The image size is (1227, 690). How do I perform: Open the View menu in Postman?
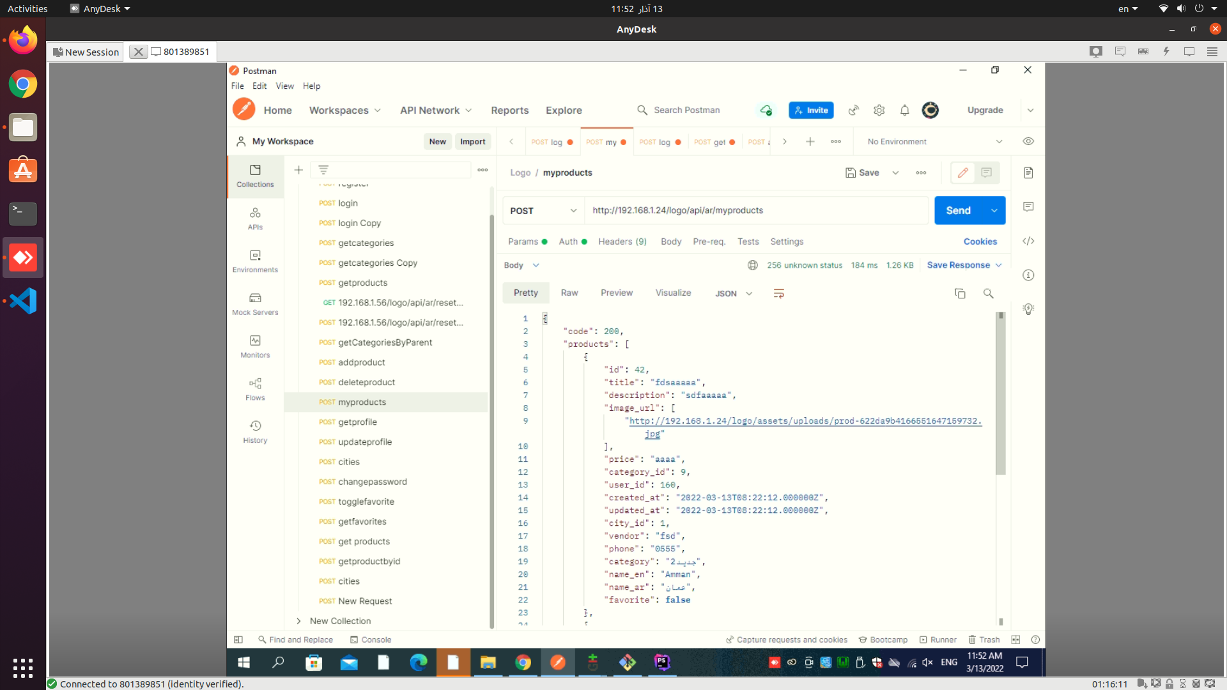pos(285,86)
